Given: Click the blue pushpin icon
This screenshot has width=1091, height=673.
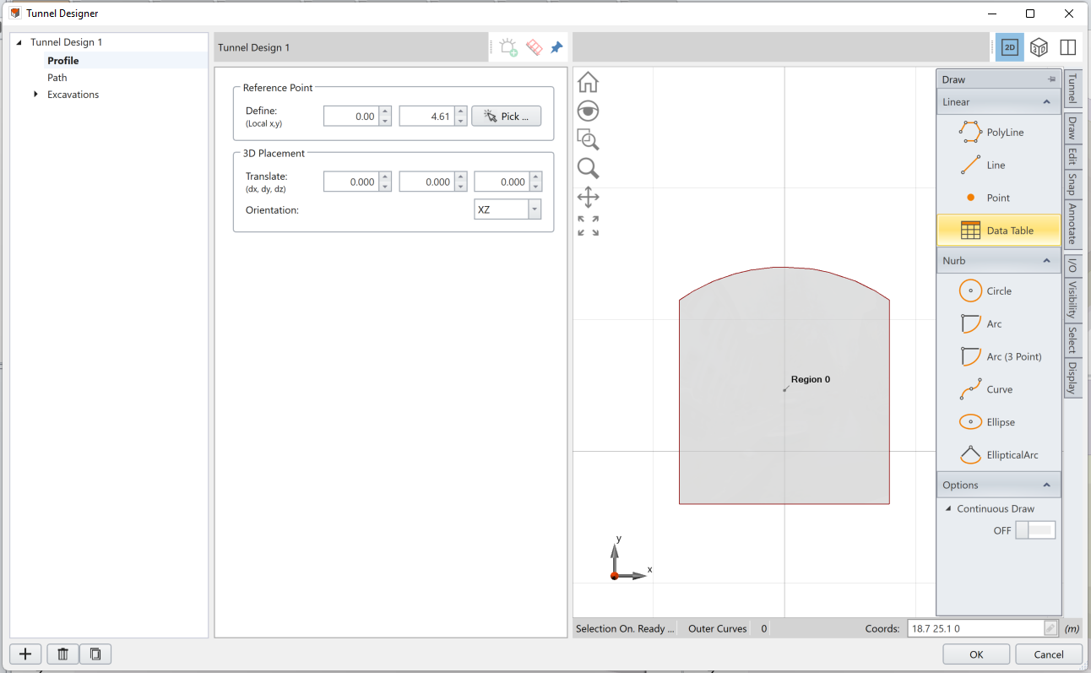Looking at the screenshot, I should pyautogui.click(x=556, y=47).
